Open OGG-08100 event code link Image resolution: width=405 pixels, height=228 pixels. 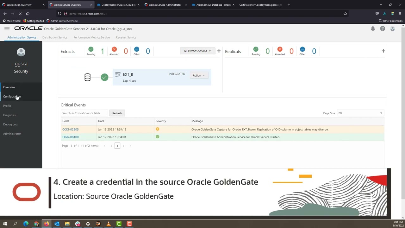70,137
